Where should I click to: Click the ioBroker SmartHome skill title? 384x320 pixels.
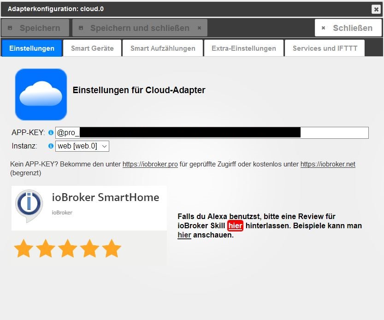tap(106, 197)
